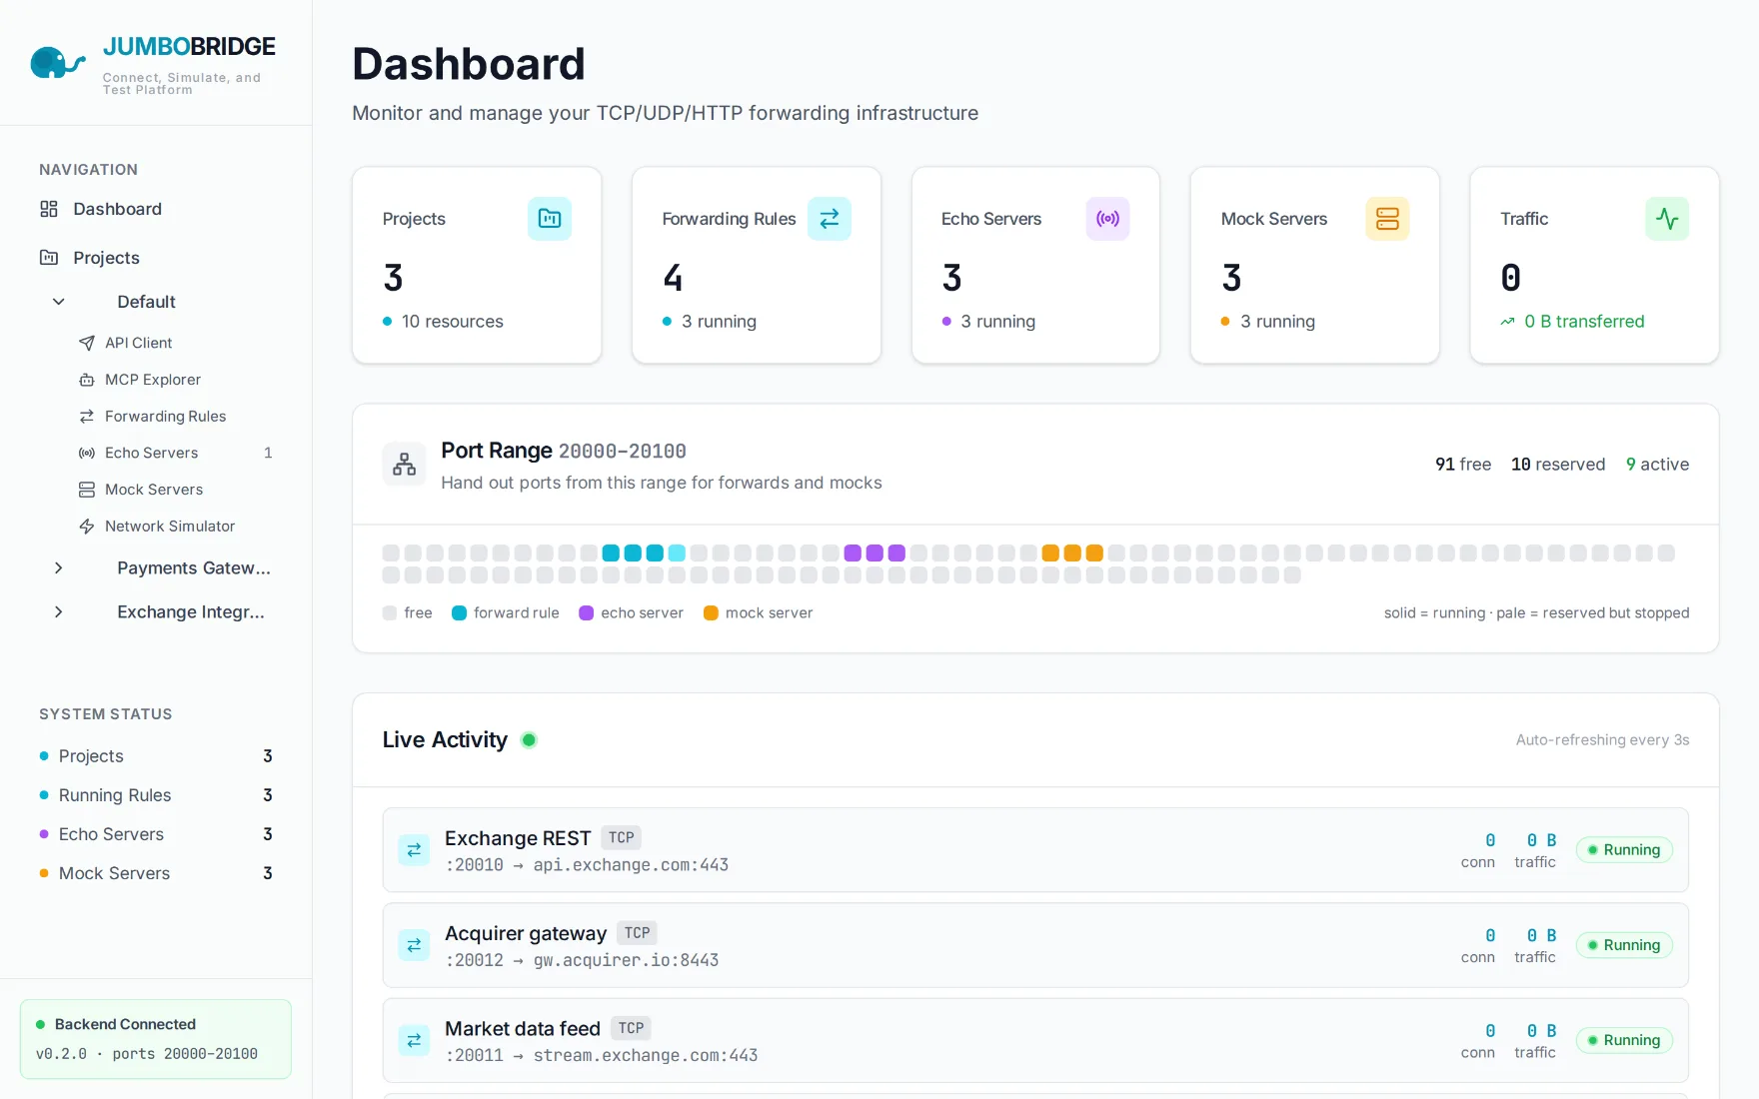Click the echo server legend swatch
The image size is (1759, 1099).
(587, 613)
